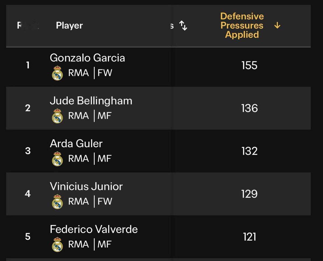Toggle the up-down sort arrows icon
The image size is (323, 261).
(183, 26)
